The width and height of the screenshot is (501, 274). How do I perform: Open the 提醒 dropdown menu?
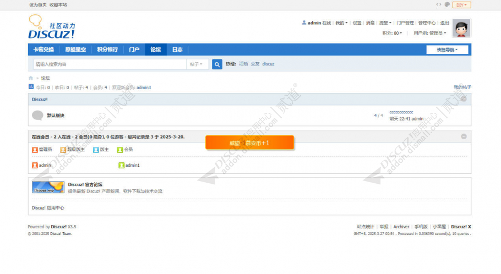pos(385,23)
